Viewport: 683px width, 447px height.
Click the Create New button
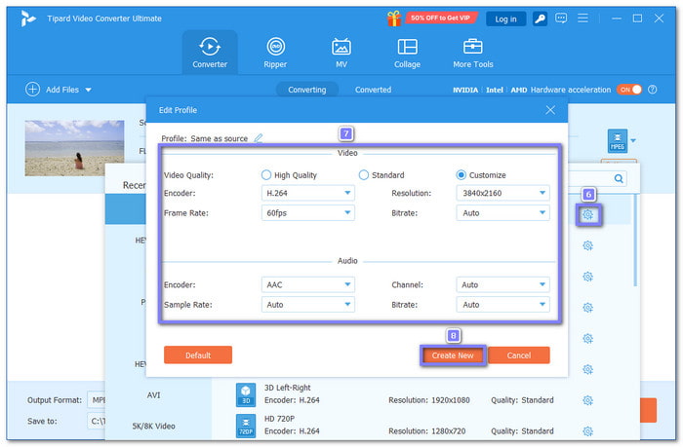click(453, 355)
